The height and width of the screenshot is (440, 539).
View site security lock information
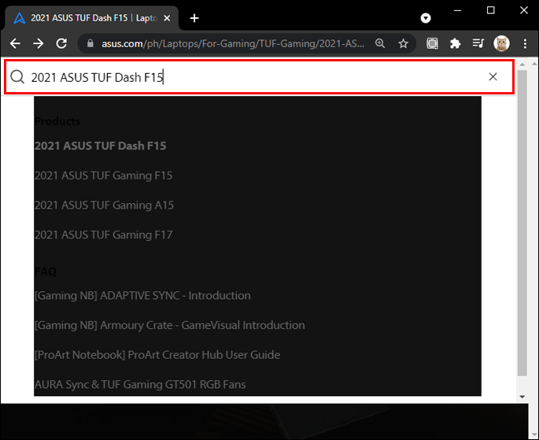click(90, 43)
